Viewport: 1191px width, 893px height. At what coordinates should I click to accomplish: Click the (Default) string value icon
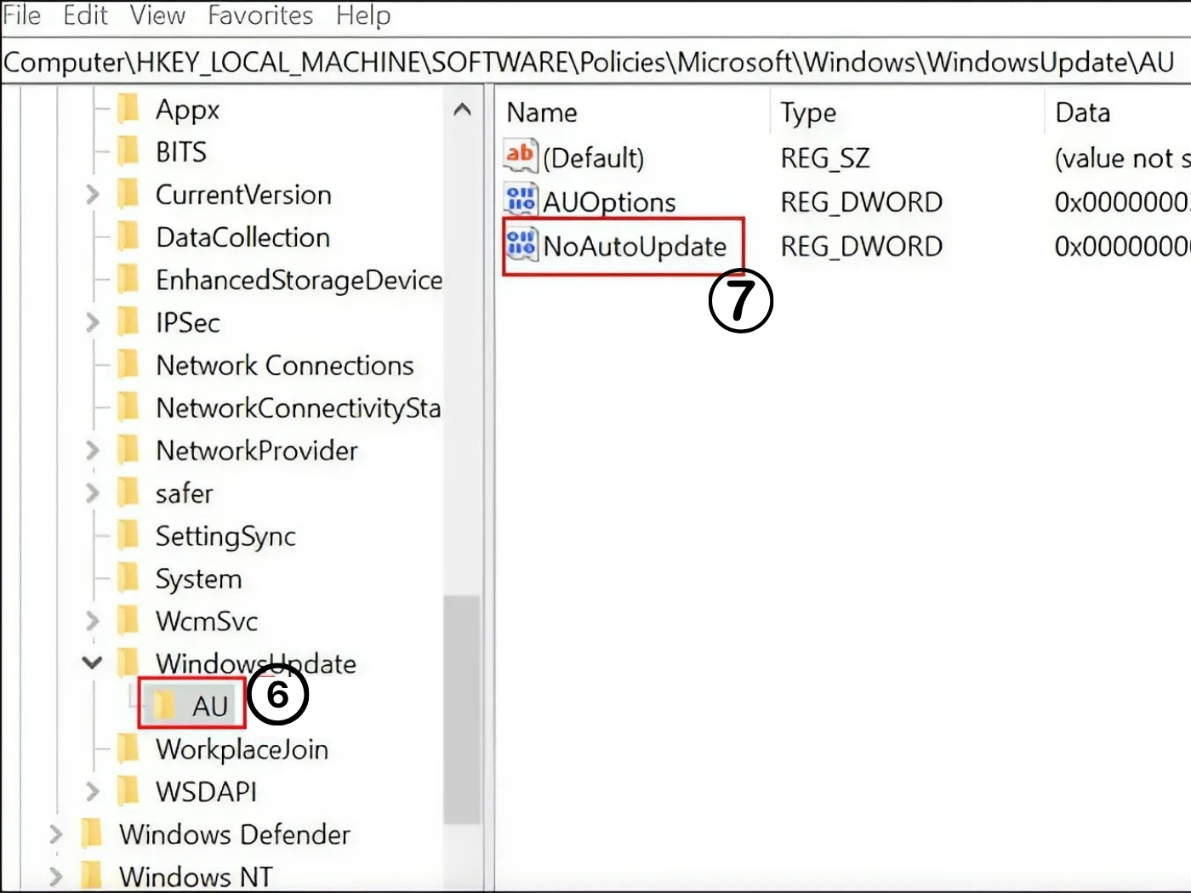tap(521, 156)
